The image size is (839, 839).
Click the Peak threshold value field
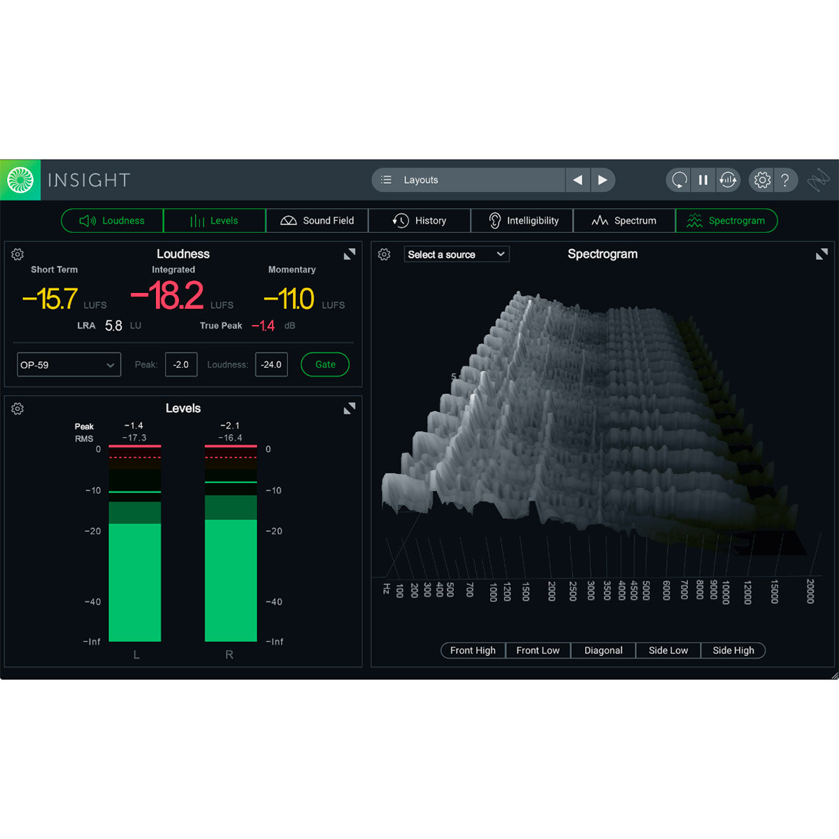[x=180, y=364]
